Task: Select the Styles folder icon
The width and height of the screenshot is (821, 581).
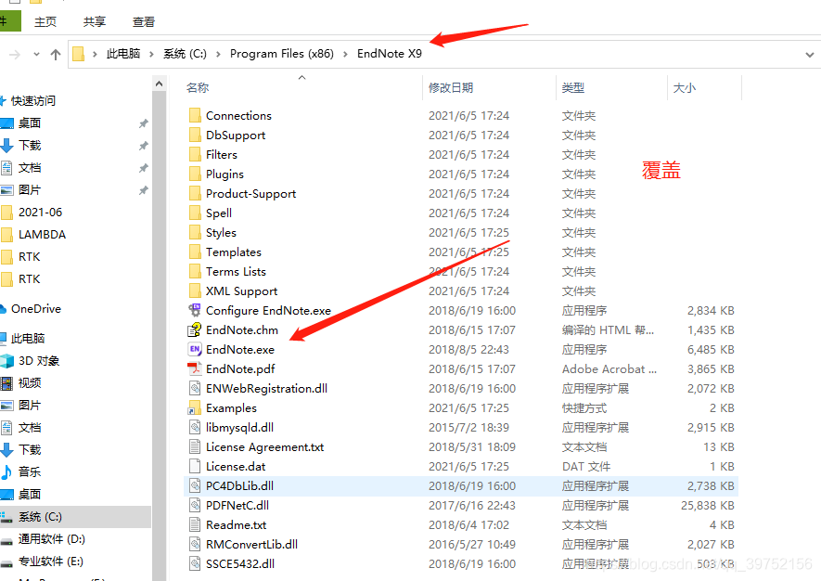Action: 195,232
